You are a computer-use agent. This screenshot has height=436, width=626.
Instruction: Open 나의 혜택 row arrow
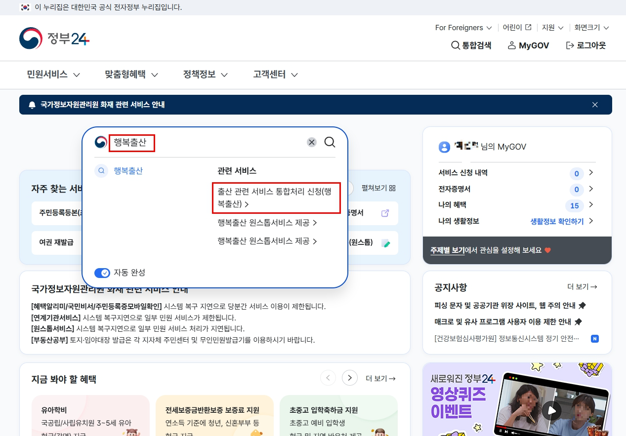tap(591, 205)
